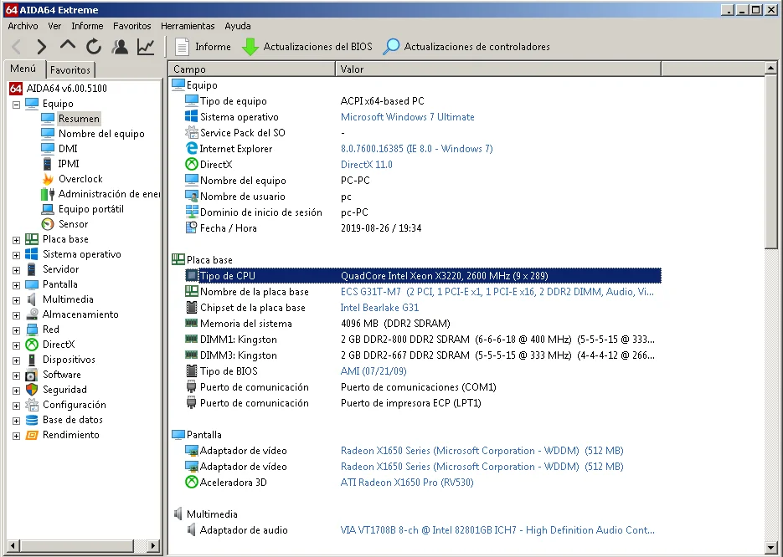783x557 pixels.
Task: Go up one level with Up arrow
Action: tap(68, 45)
